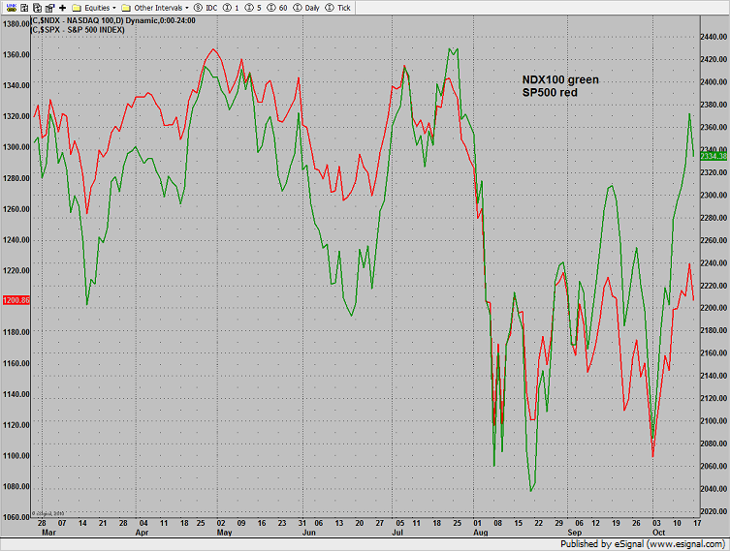The image size is (730, 551).
Task: Click the 2400.00 right axis label
Action: point(714,82)
